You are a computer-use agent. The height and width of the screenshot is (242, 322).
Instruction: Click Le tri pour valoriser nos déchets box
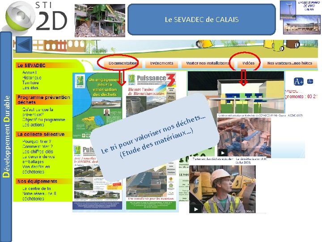pos(154,137)
